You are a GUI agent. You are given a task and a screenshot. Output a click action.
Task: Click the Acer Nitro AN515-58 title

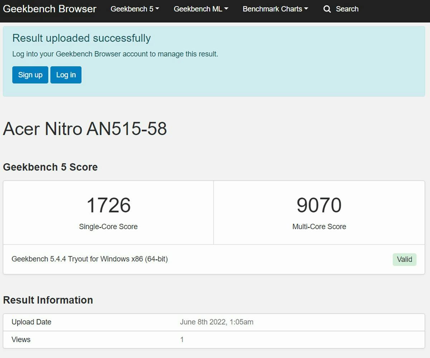coord(85,129)
